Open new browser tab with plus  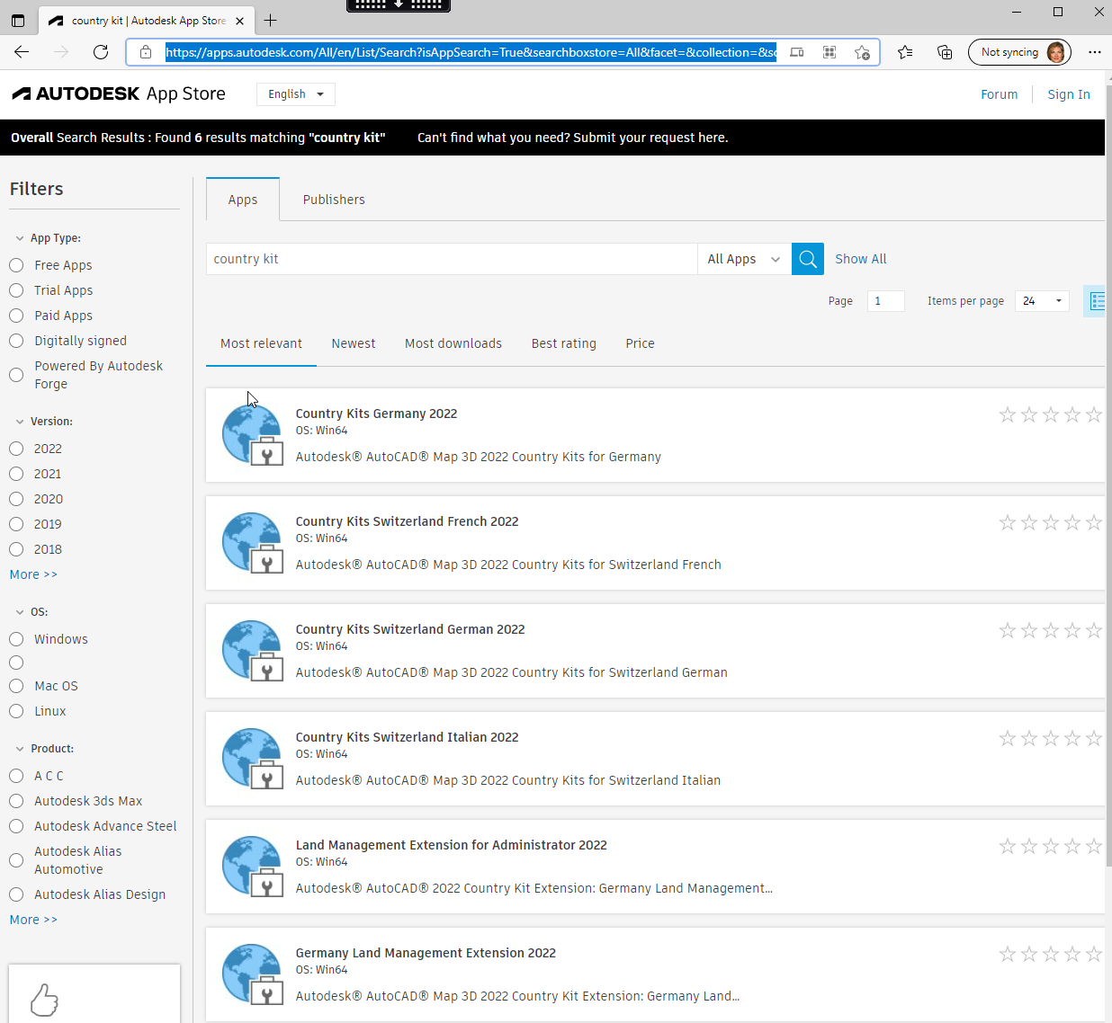click(x=271, y=20)
